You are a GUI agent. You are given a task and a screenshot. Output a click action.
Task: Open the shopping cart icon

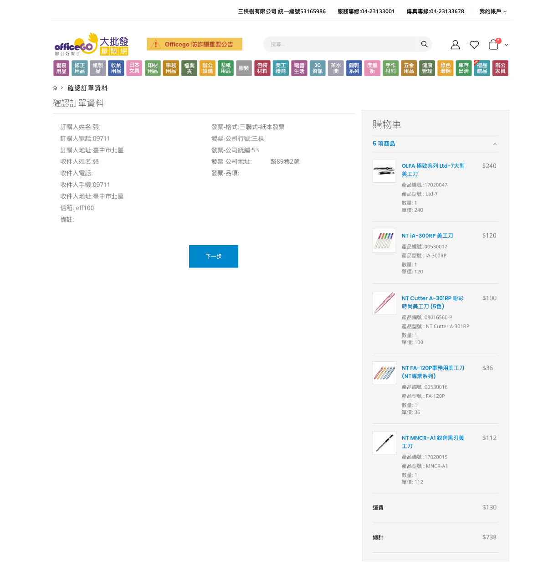click(493, 45)
